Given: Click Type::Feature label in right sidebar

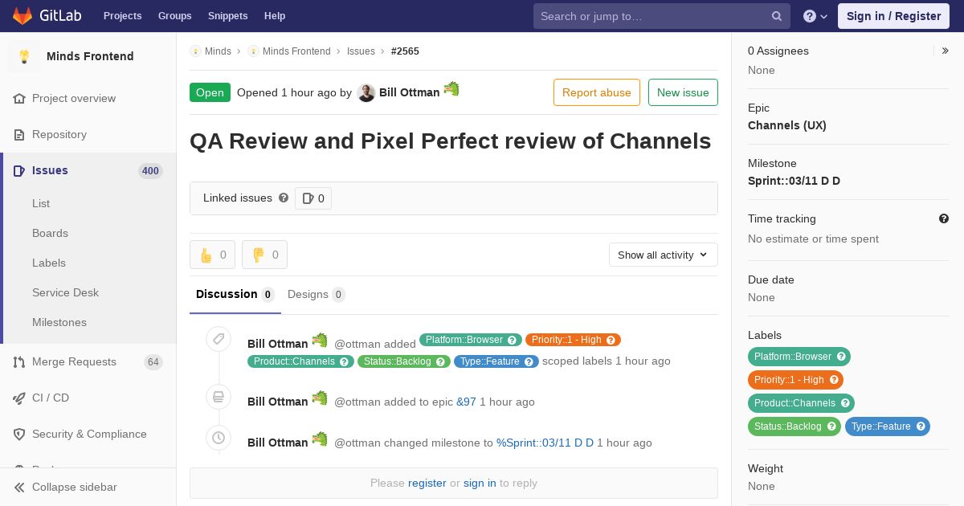Looking at the screenshot, I should point(880,426).
